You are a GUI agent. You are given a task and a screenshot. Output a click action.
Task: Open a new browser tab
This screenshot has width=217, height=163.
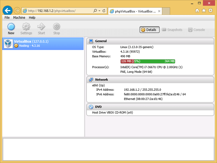point(166,11)
